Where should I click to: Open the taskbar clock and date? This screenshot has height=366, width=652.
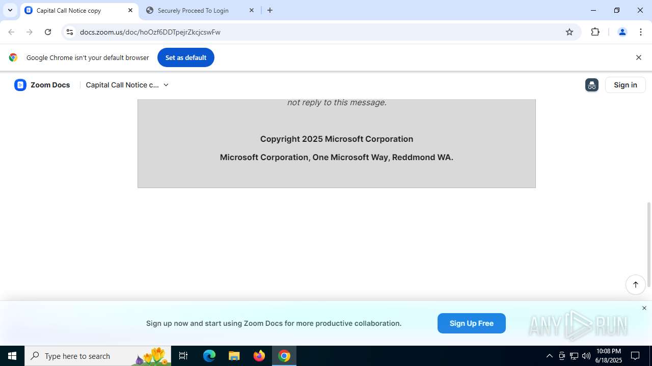[609, 356]
